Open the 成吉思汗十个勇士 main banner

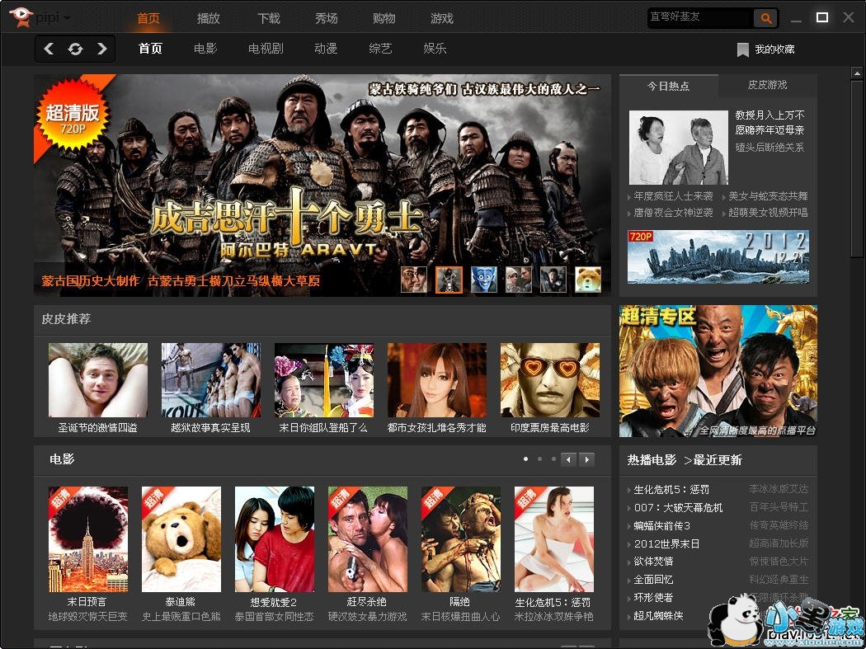(x=322, y=185)
